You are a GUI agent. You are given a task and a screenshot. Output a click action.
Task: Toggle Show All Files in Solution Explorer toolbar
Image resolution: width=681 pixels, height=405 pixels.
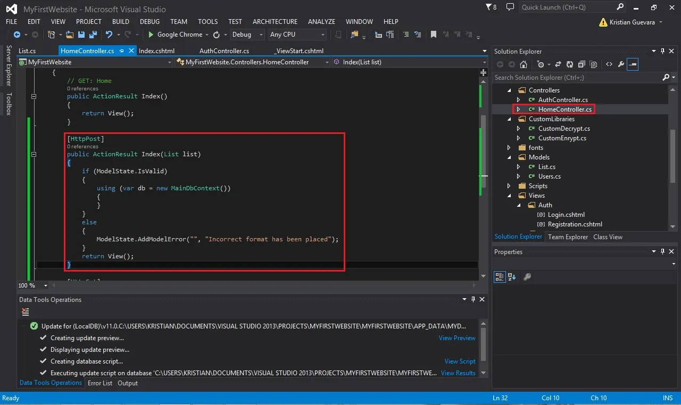click(593, 64)
